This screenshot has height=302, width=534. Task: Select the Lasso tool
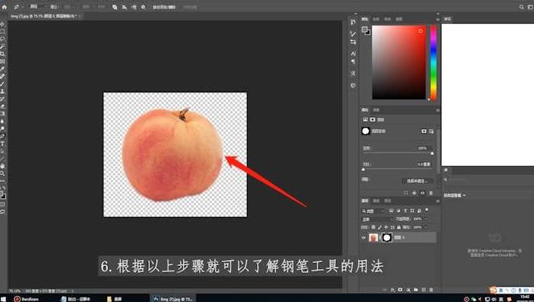coord(3,39)
